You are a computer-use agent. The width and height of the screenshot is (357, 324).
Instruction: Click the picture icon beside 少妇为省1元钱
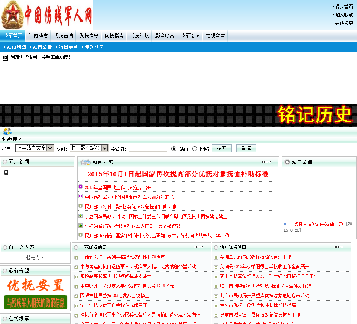pos(80,225)
